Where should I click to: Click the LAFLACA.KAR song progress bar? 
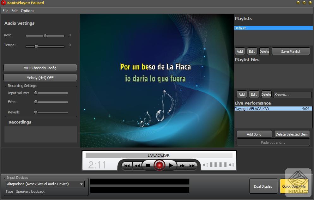(x=159, y=155)
